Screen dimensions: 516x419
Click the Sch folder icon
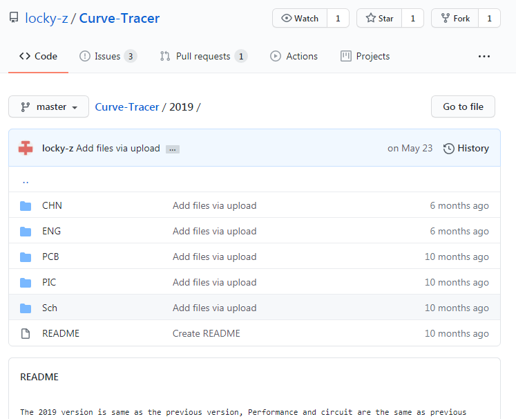pyautogui.click(x=26, y=308)
